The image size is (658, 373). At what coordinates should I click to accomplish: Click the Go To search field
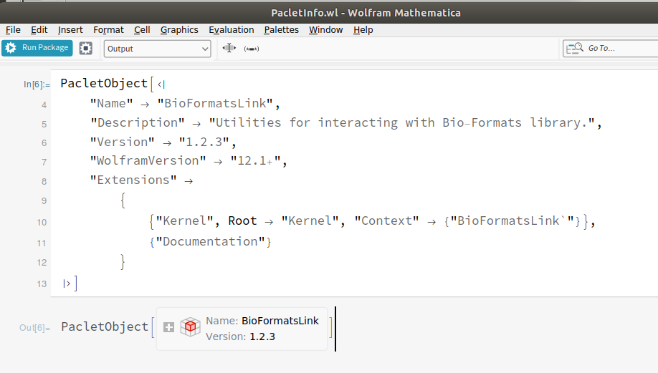(611, 48)
